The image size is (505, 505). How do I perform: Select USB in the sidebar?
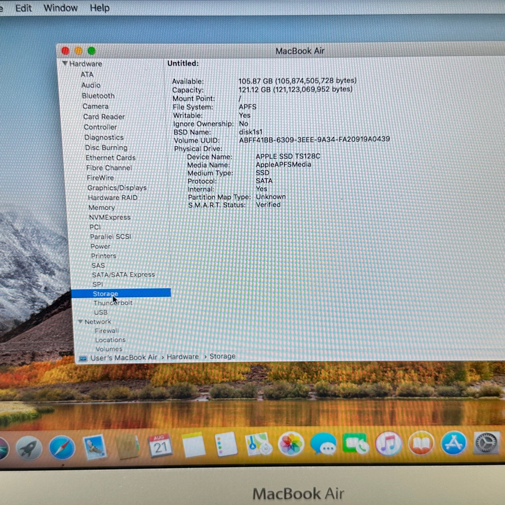tap(101, 312)
